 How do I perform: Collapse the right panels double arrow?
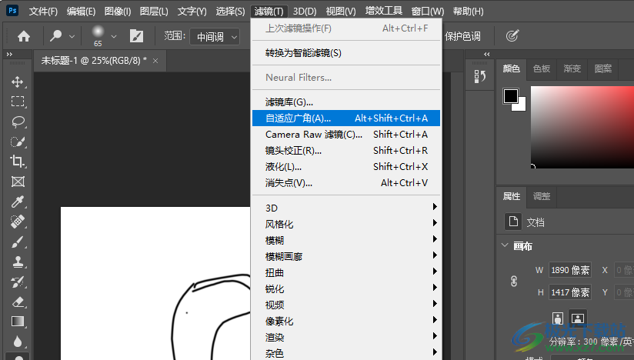coord(486,54)
